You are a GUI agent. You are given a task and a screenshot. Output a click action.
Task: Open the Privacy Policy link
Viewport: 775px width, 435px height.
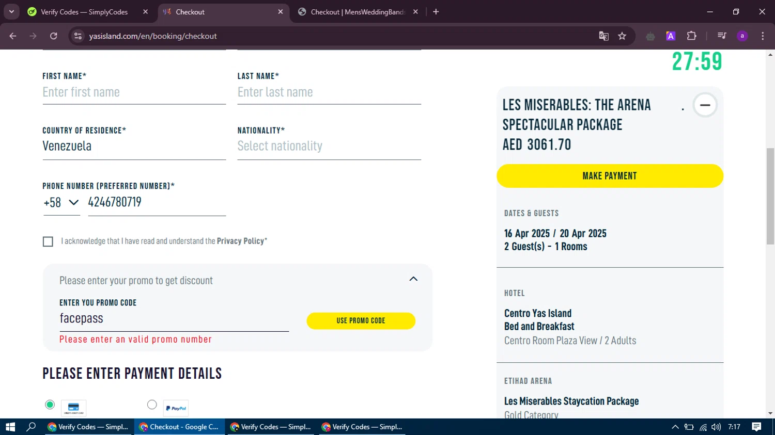tap(240, 241)
